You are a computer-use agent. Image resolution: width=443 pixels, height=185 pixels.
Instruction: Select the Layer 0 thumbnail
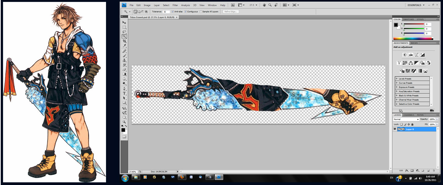[x=401, y=129]
